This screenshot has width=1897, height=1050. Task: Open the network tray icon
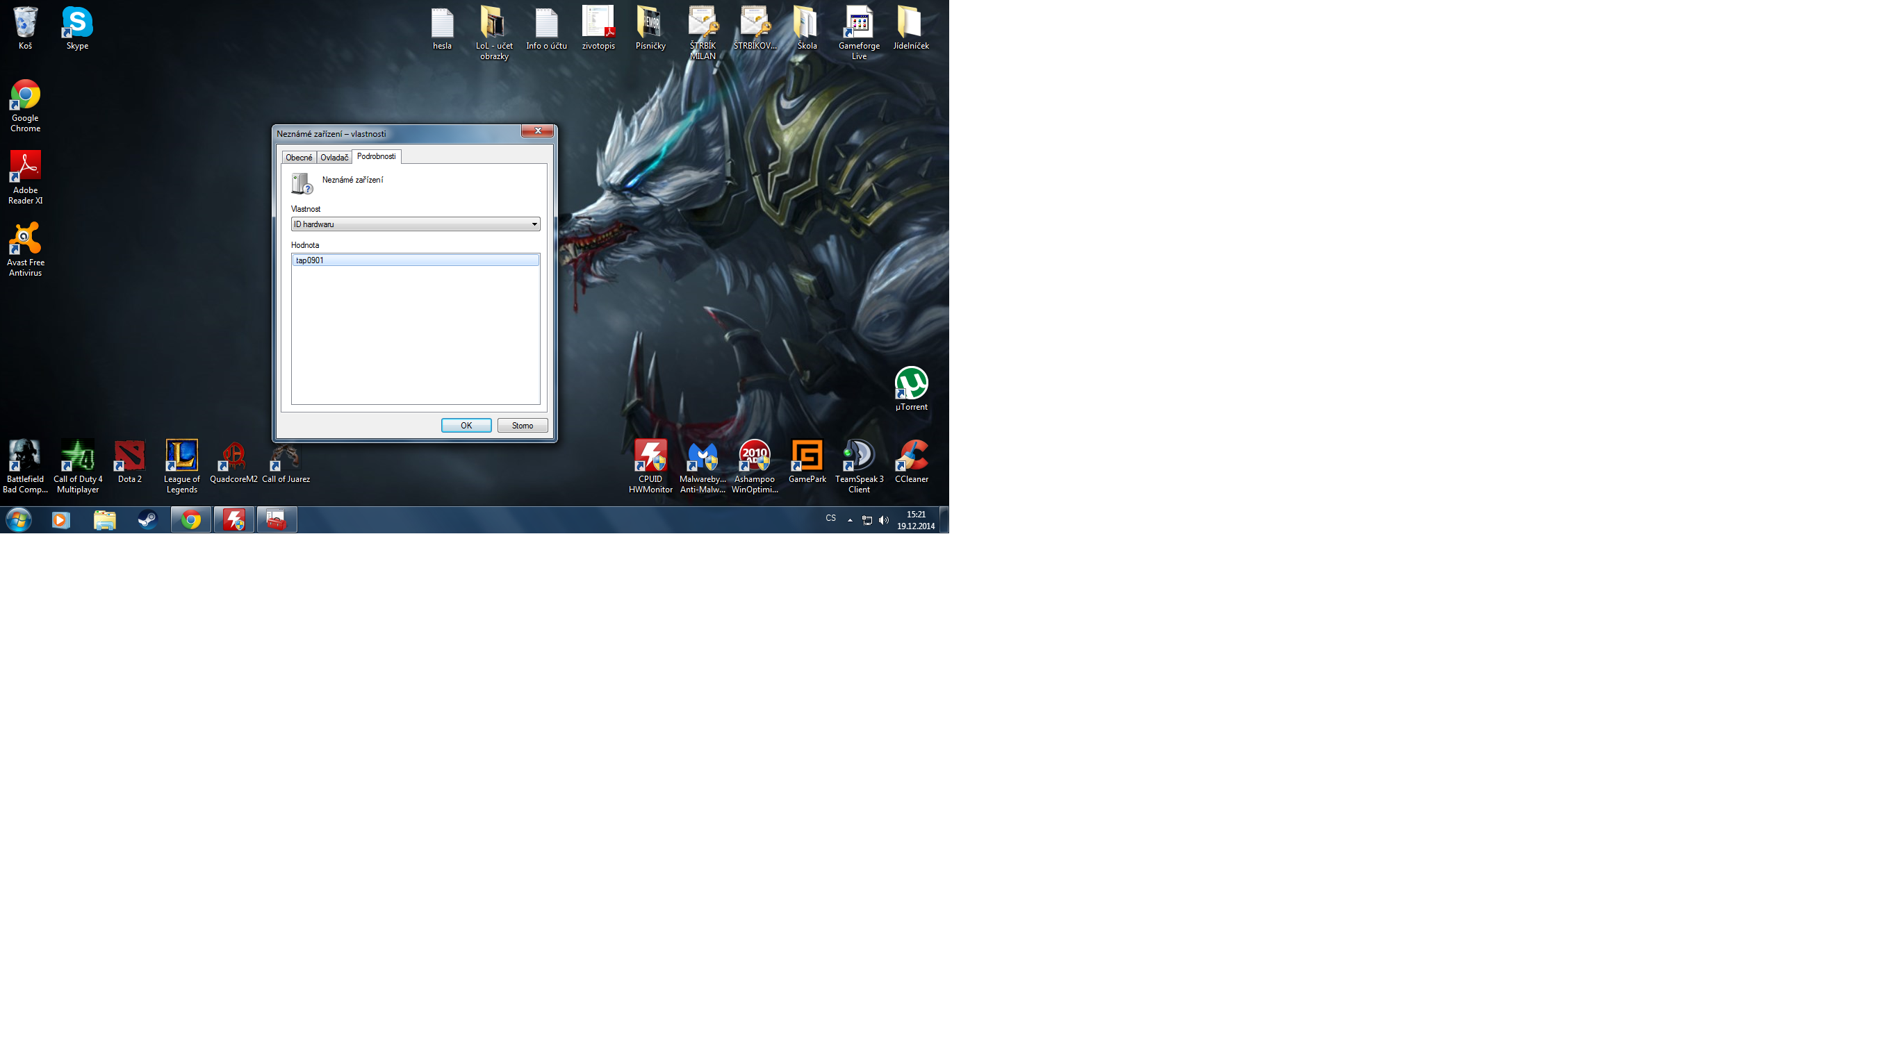(x=867, y=520)
